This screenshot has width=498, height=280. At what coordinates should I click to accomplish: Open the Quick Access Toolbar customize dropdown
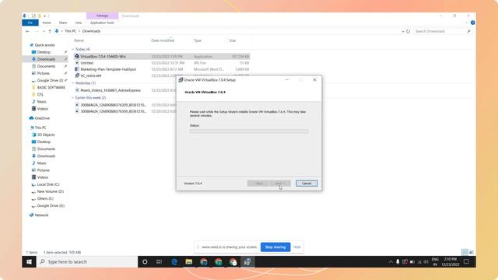tap(45, 16)
